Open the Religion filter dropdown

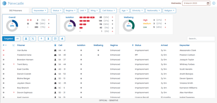(170, 10)
